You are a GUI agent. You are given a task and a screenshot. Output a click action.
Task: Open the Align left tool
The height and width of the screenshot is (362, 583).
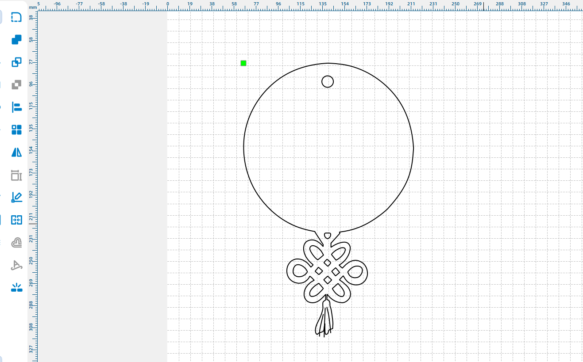[x=16, y=107]
